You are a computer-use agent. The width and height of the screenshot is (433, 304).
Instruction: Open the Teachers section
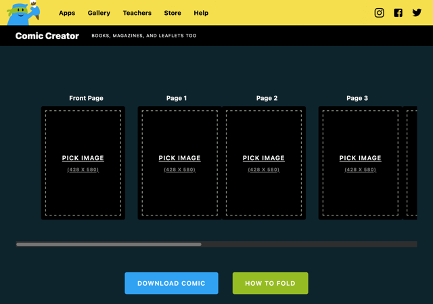pyautogui.click(x=137, y=13)
